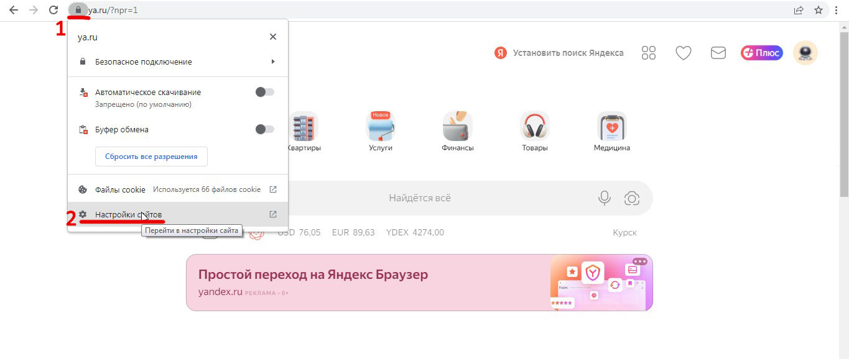Screen dimensions: 849x359
Task: Open the Яндекс Плюс button
Action: coord(761,53)
